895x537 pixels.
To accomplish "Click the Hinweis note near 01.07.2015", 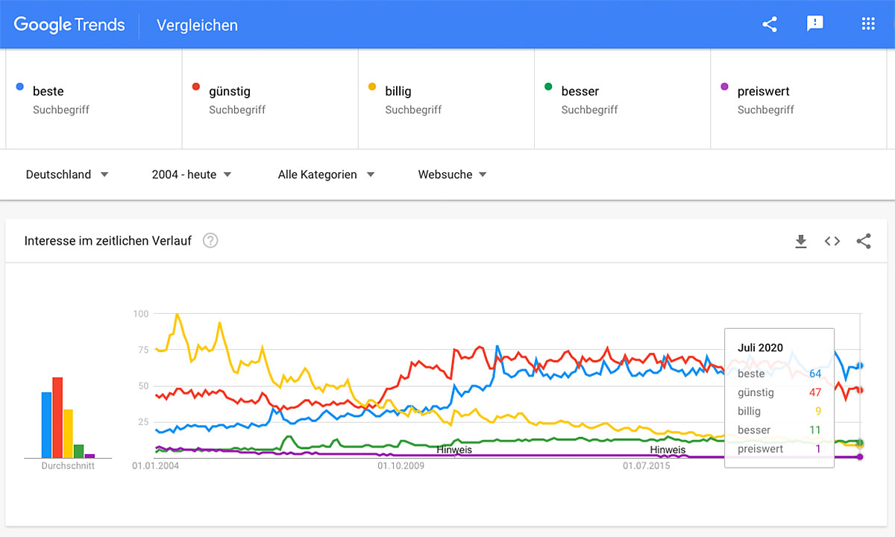I will pyautogui.click(x=668, y=450).
